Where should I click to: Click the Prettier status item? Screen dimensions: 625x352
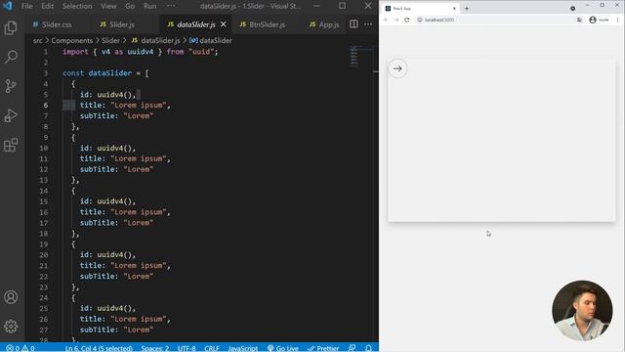point(323,348)
